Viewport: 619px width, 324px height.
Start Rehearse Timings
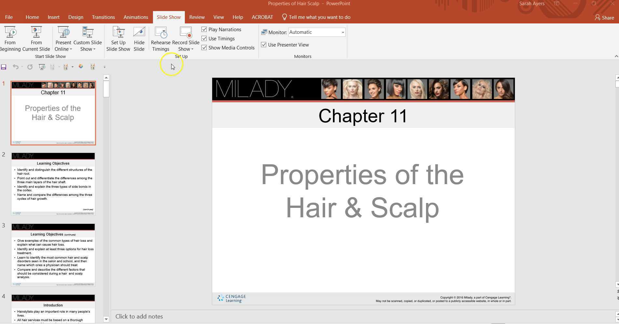pyautogui.click(x=160, y=39)
